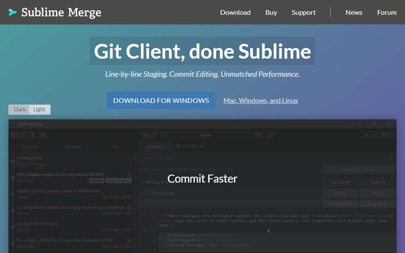This screenshot has height=253, width=405.
Task: Open the Buy page
Action: 271,12
